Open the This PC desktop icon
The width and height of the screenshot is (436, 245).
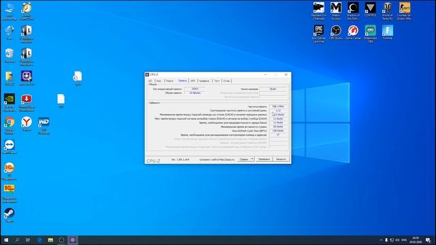(x=10, y=11)
